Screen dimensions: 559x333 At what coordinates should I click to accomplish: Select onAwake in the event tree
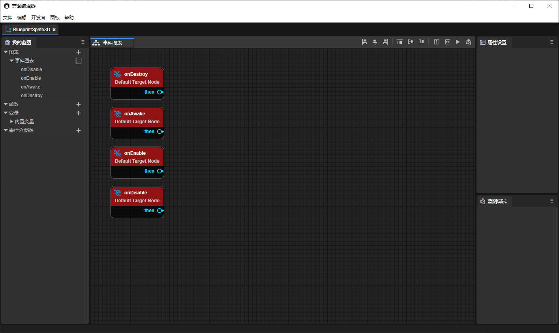point(30,87)
